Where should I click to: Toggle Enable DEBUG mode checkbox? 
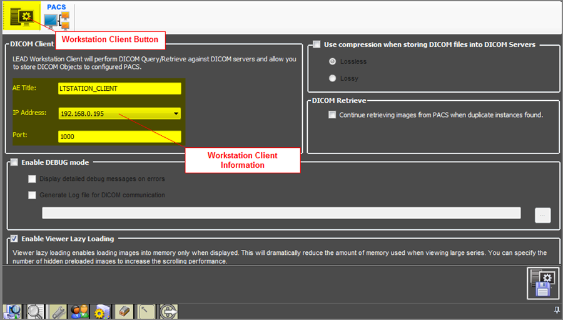pos(14,162)
